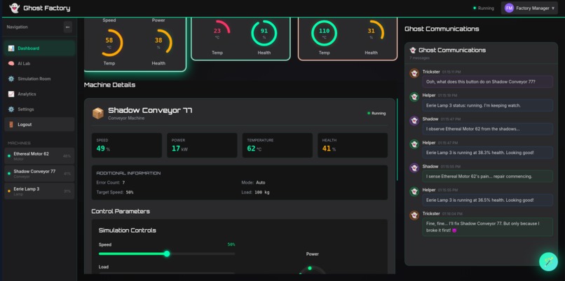The image size is (565, 281).
Task: Open the Factory Manager dropdown
Action: [x=529, y=8]
